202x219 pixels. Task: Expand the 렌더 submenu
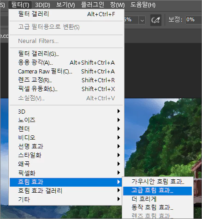coord(66,129)
